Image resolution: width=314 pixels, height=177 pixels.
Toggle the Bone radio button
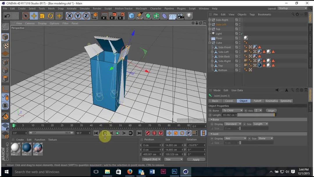point(210,111)
